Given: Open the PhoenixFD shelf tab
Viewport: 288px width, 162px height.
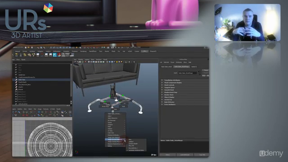Looking at the screenshot, I should (x=153, y=51).
